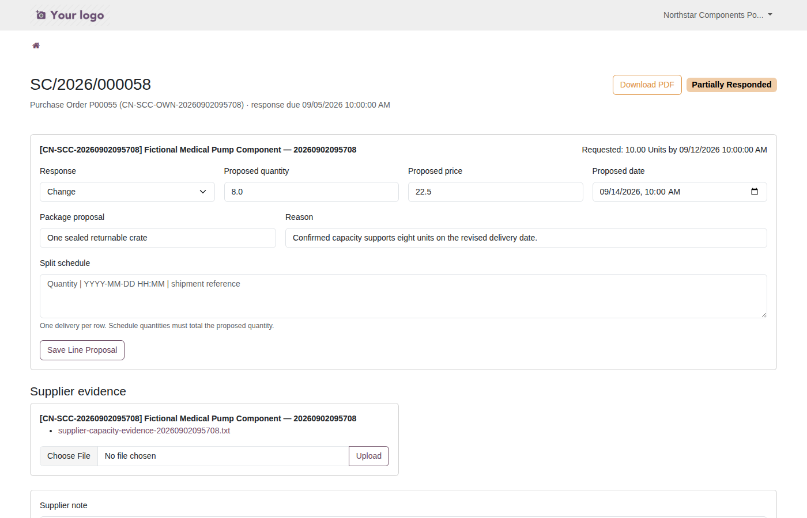807x518 pixels.
Task: Click the Requested 10.00 Units text
Action: pos(674,150)
